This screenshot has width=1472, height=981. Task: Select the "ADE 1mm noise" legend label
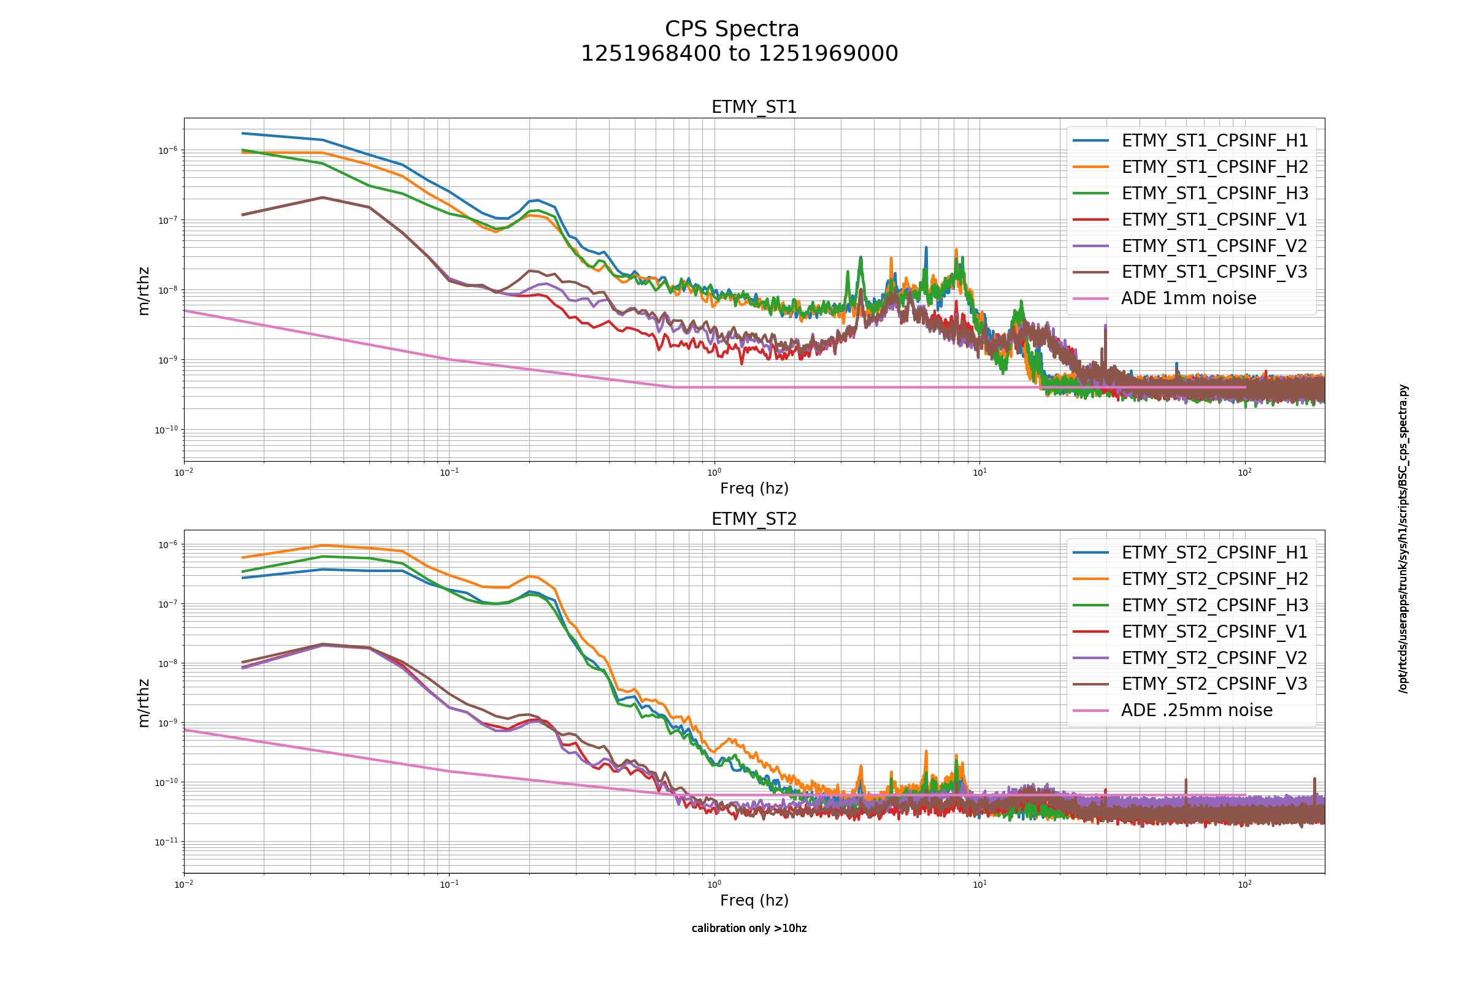click(x=1189, y=298)
